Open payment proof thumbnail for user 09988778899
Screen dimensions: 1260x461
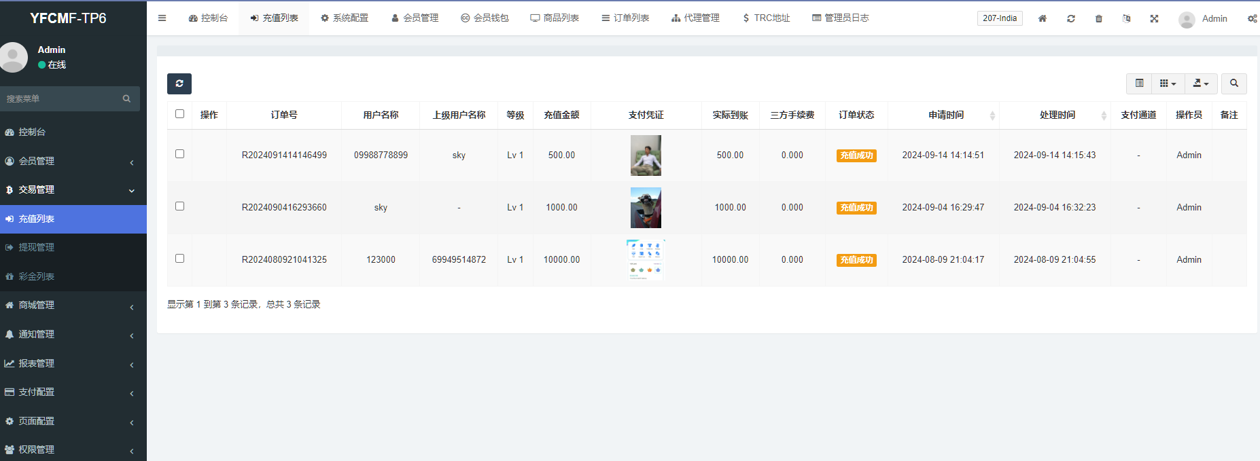pyautogui.click(x=646, y=155)
